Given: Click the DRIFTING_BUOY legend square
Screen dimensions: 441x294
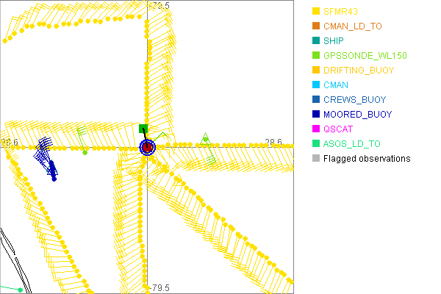Looking at the screenshot, I should point(316,71).
